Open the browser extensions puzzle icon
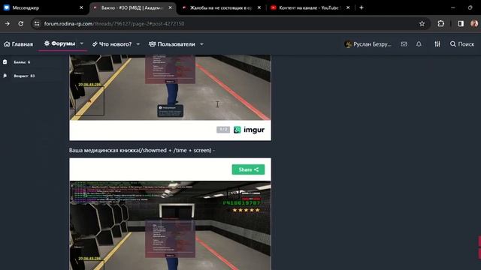Image resolution: width=481 pixels, height=270 pixels. 441,23
